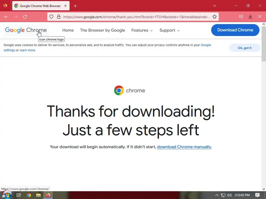Screen dimensions: 266x199
Task: Open the notifications action center icon
Action: coord(257,195)
